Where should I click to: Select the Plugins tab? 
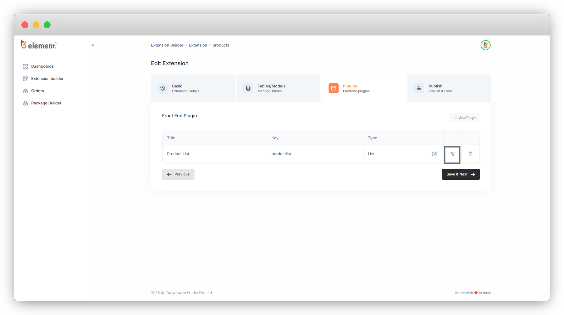pos(363,88)
